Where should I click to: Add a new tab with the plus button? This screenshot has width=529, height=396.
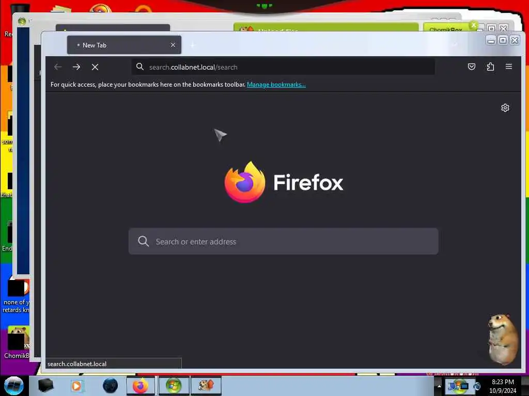(193, 45)
